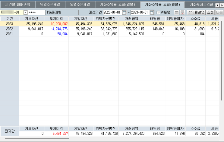The width and height of the screenshot is (224, 142).
Task: Click the 54,526,978 average balance cell
Action: click(106, 24)
